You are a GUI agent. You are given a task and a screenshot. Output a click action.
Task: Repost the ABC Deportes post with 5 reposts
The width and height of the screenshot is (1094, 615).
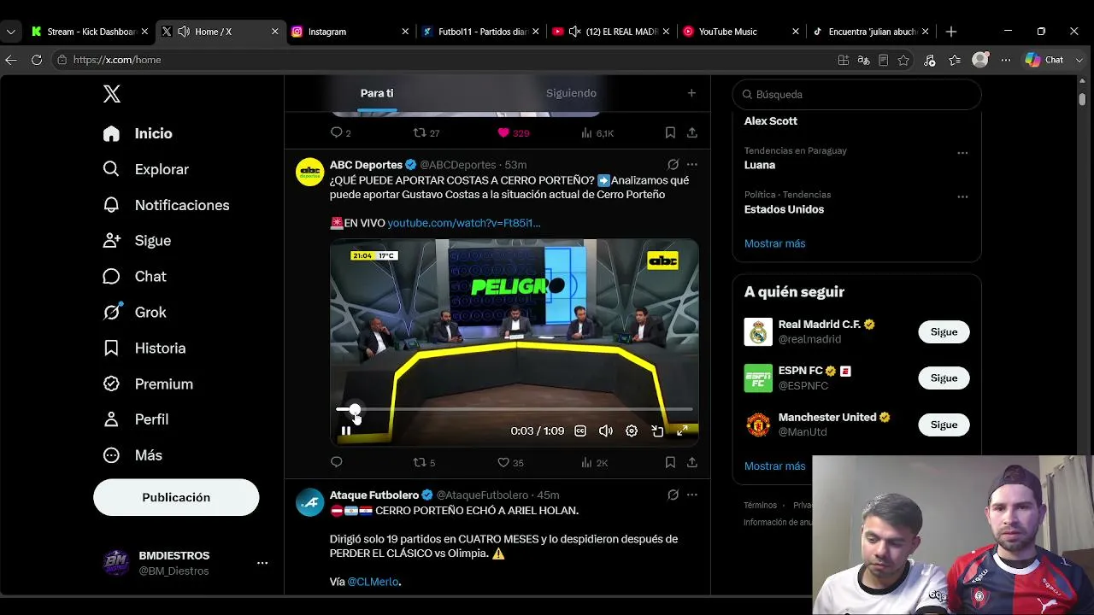[425, 462]
